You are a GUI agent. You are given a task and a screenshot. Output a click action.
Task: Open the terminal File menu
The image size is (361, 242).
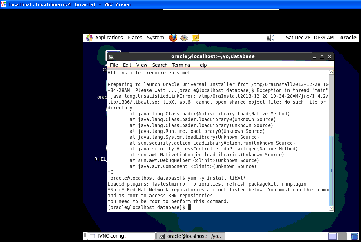tap(114, 65)
